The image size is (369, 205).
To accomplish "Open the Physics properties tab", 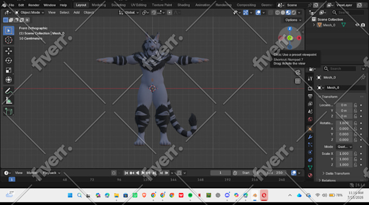I will [310, 152].
